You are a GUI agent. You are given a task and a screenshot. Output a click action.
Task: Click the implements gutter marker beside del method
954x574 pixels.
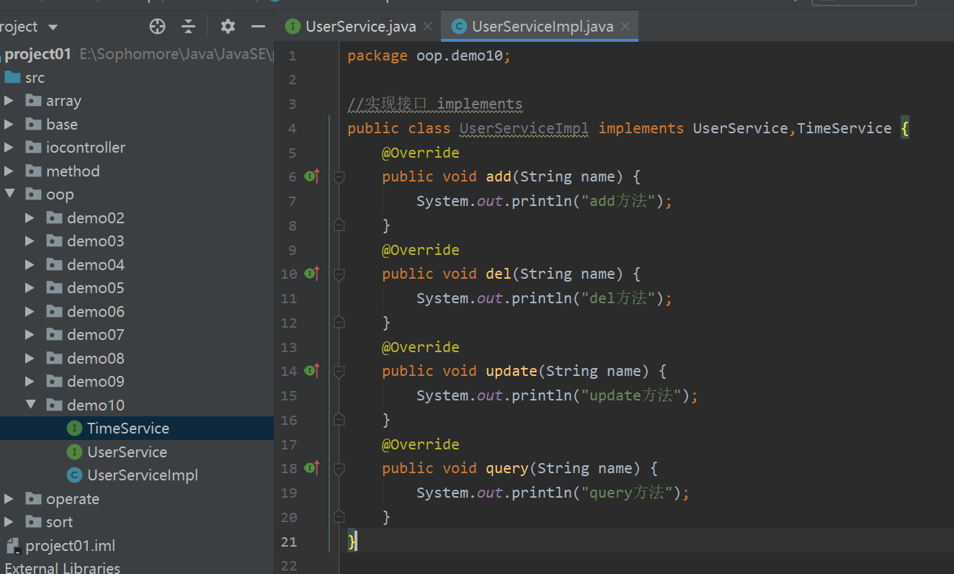coord(311,273)
